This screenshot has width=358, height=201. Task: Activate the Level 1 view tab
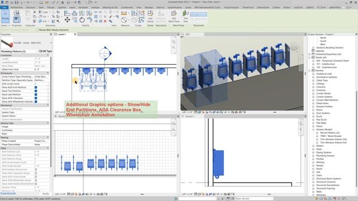[x=62, y=34]
